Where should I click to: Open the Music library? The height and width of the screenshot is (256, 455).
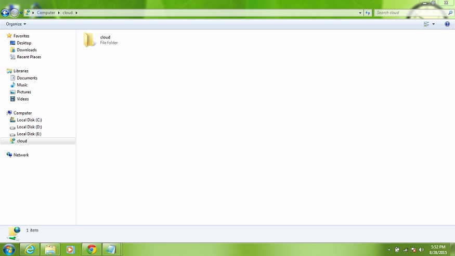(22, 85)
